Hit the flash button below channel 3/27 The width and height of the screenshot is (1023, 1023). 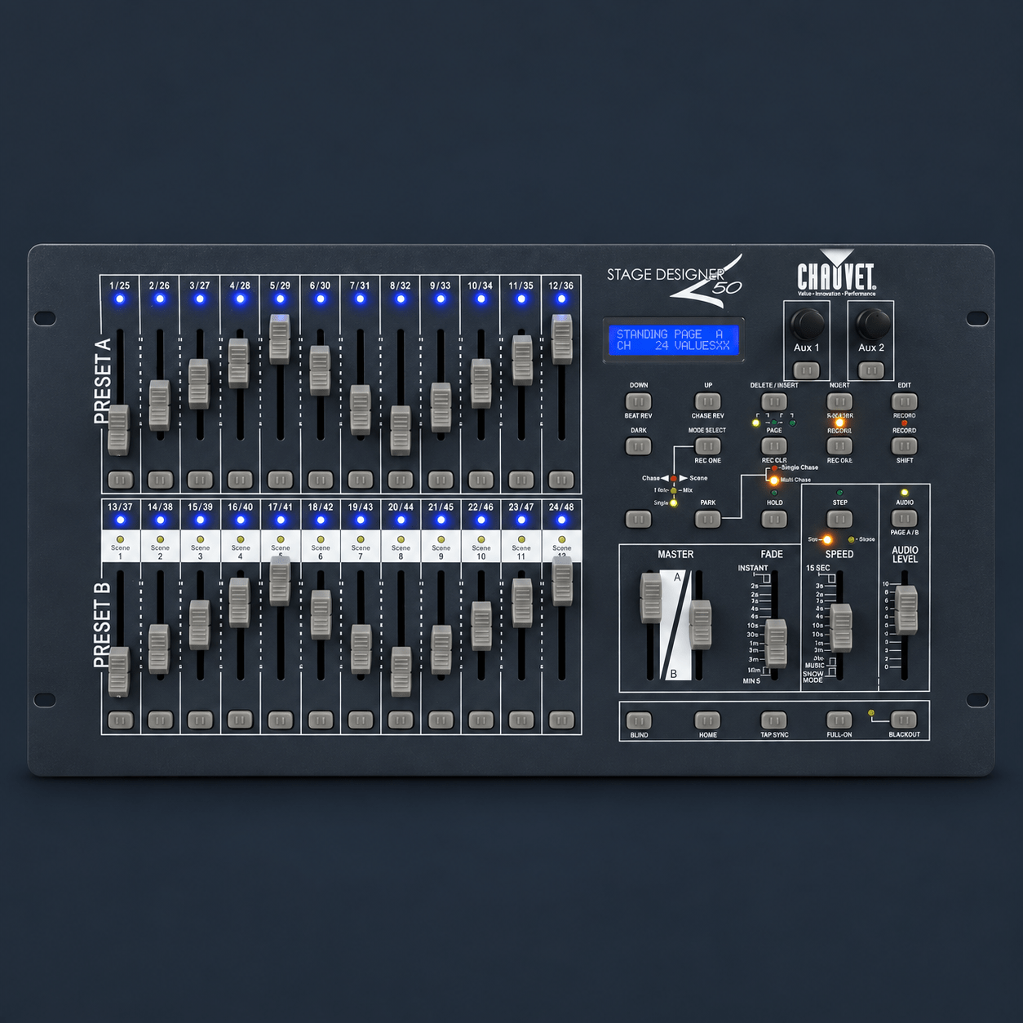pos(200,480)
